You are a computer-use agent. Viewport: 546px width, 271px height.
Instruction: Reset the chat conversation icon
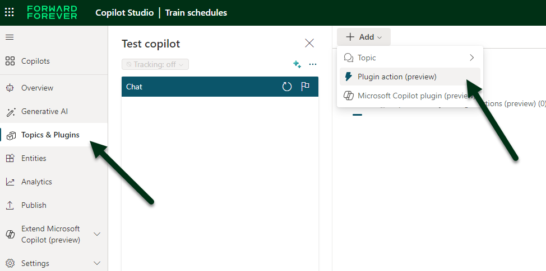tap(287, 87)
